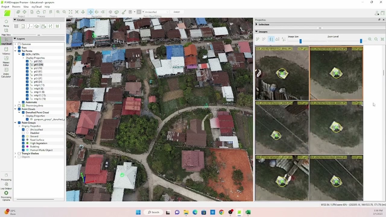Open Processing Options with gear icon
Screen dimensions: 386x217
click(x=6, y=196)
